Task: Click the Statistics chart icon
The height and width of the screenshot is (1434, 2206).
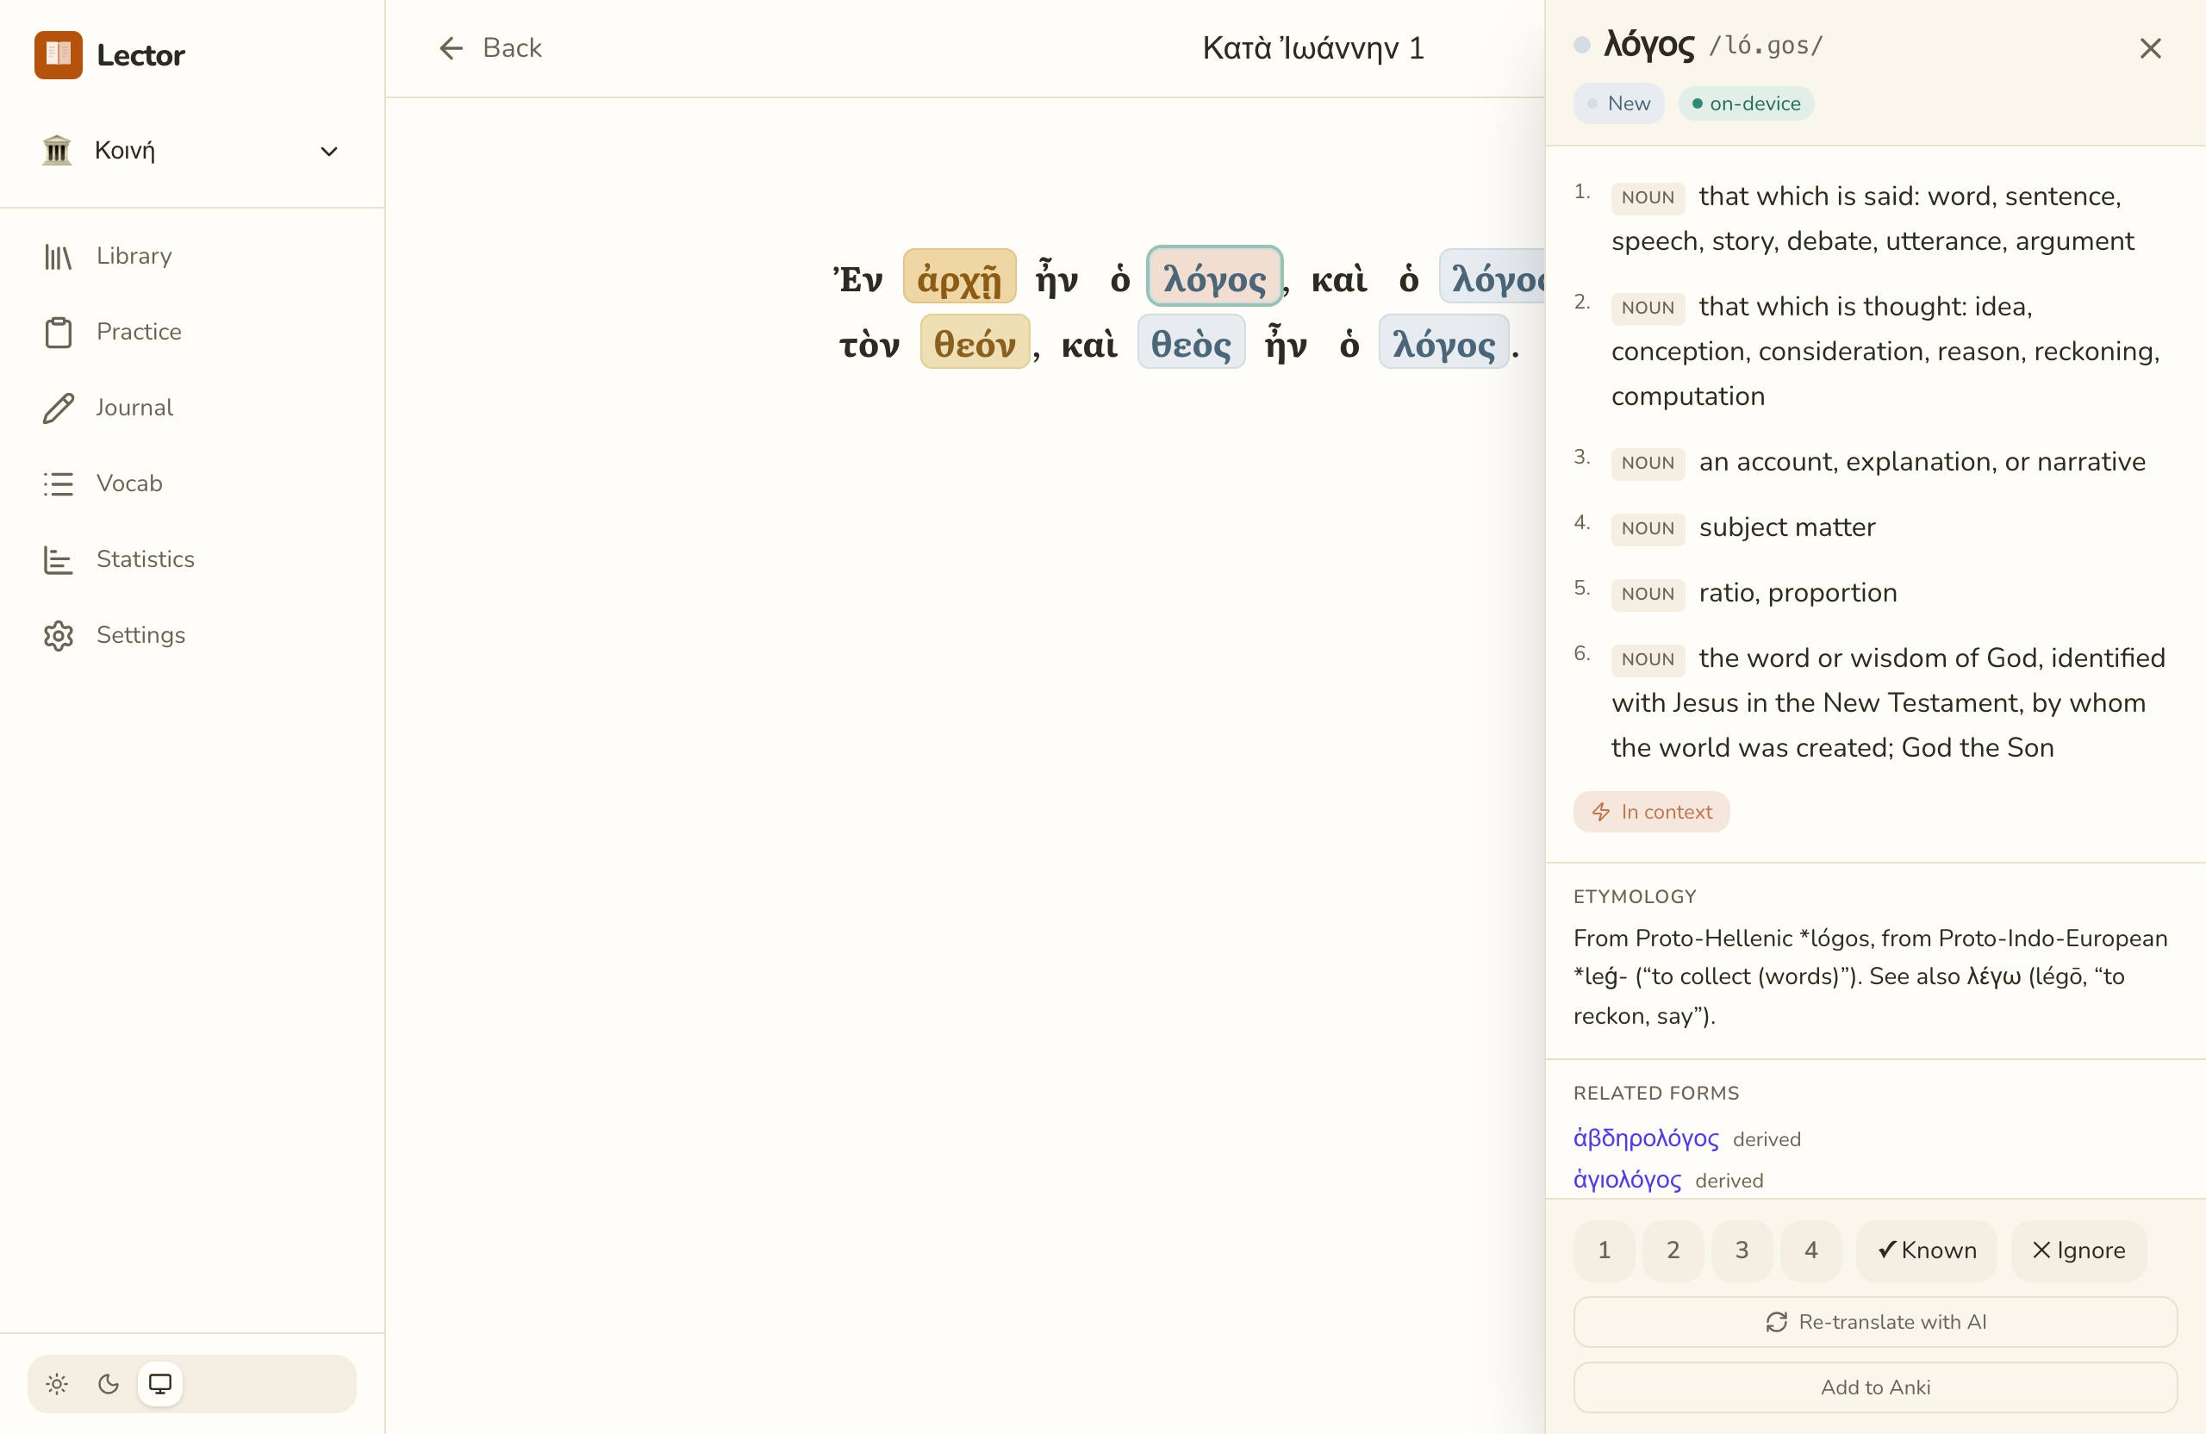Action: point(59,560)
